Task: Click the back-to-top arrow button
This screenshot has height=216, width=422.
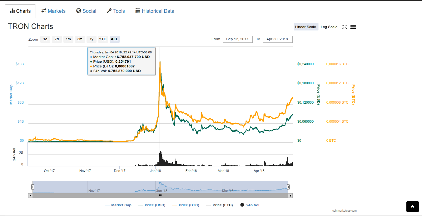Action: 412,206
